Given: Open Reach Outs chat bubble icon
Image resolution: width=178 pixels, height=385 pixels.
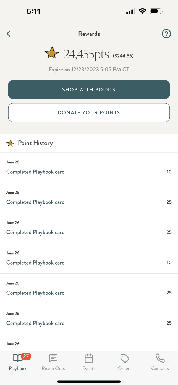Looking at the screenshot, I should pyautogui.click(x=53, y=358).
